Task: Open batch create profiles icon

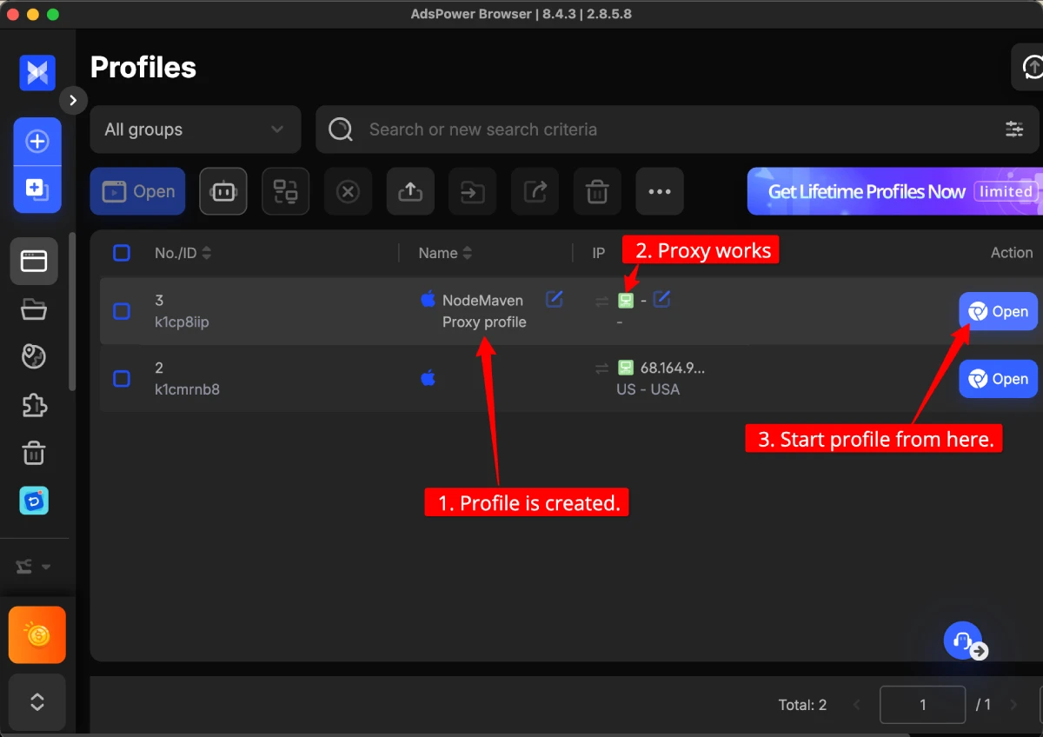Action: (37, 189)
